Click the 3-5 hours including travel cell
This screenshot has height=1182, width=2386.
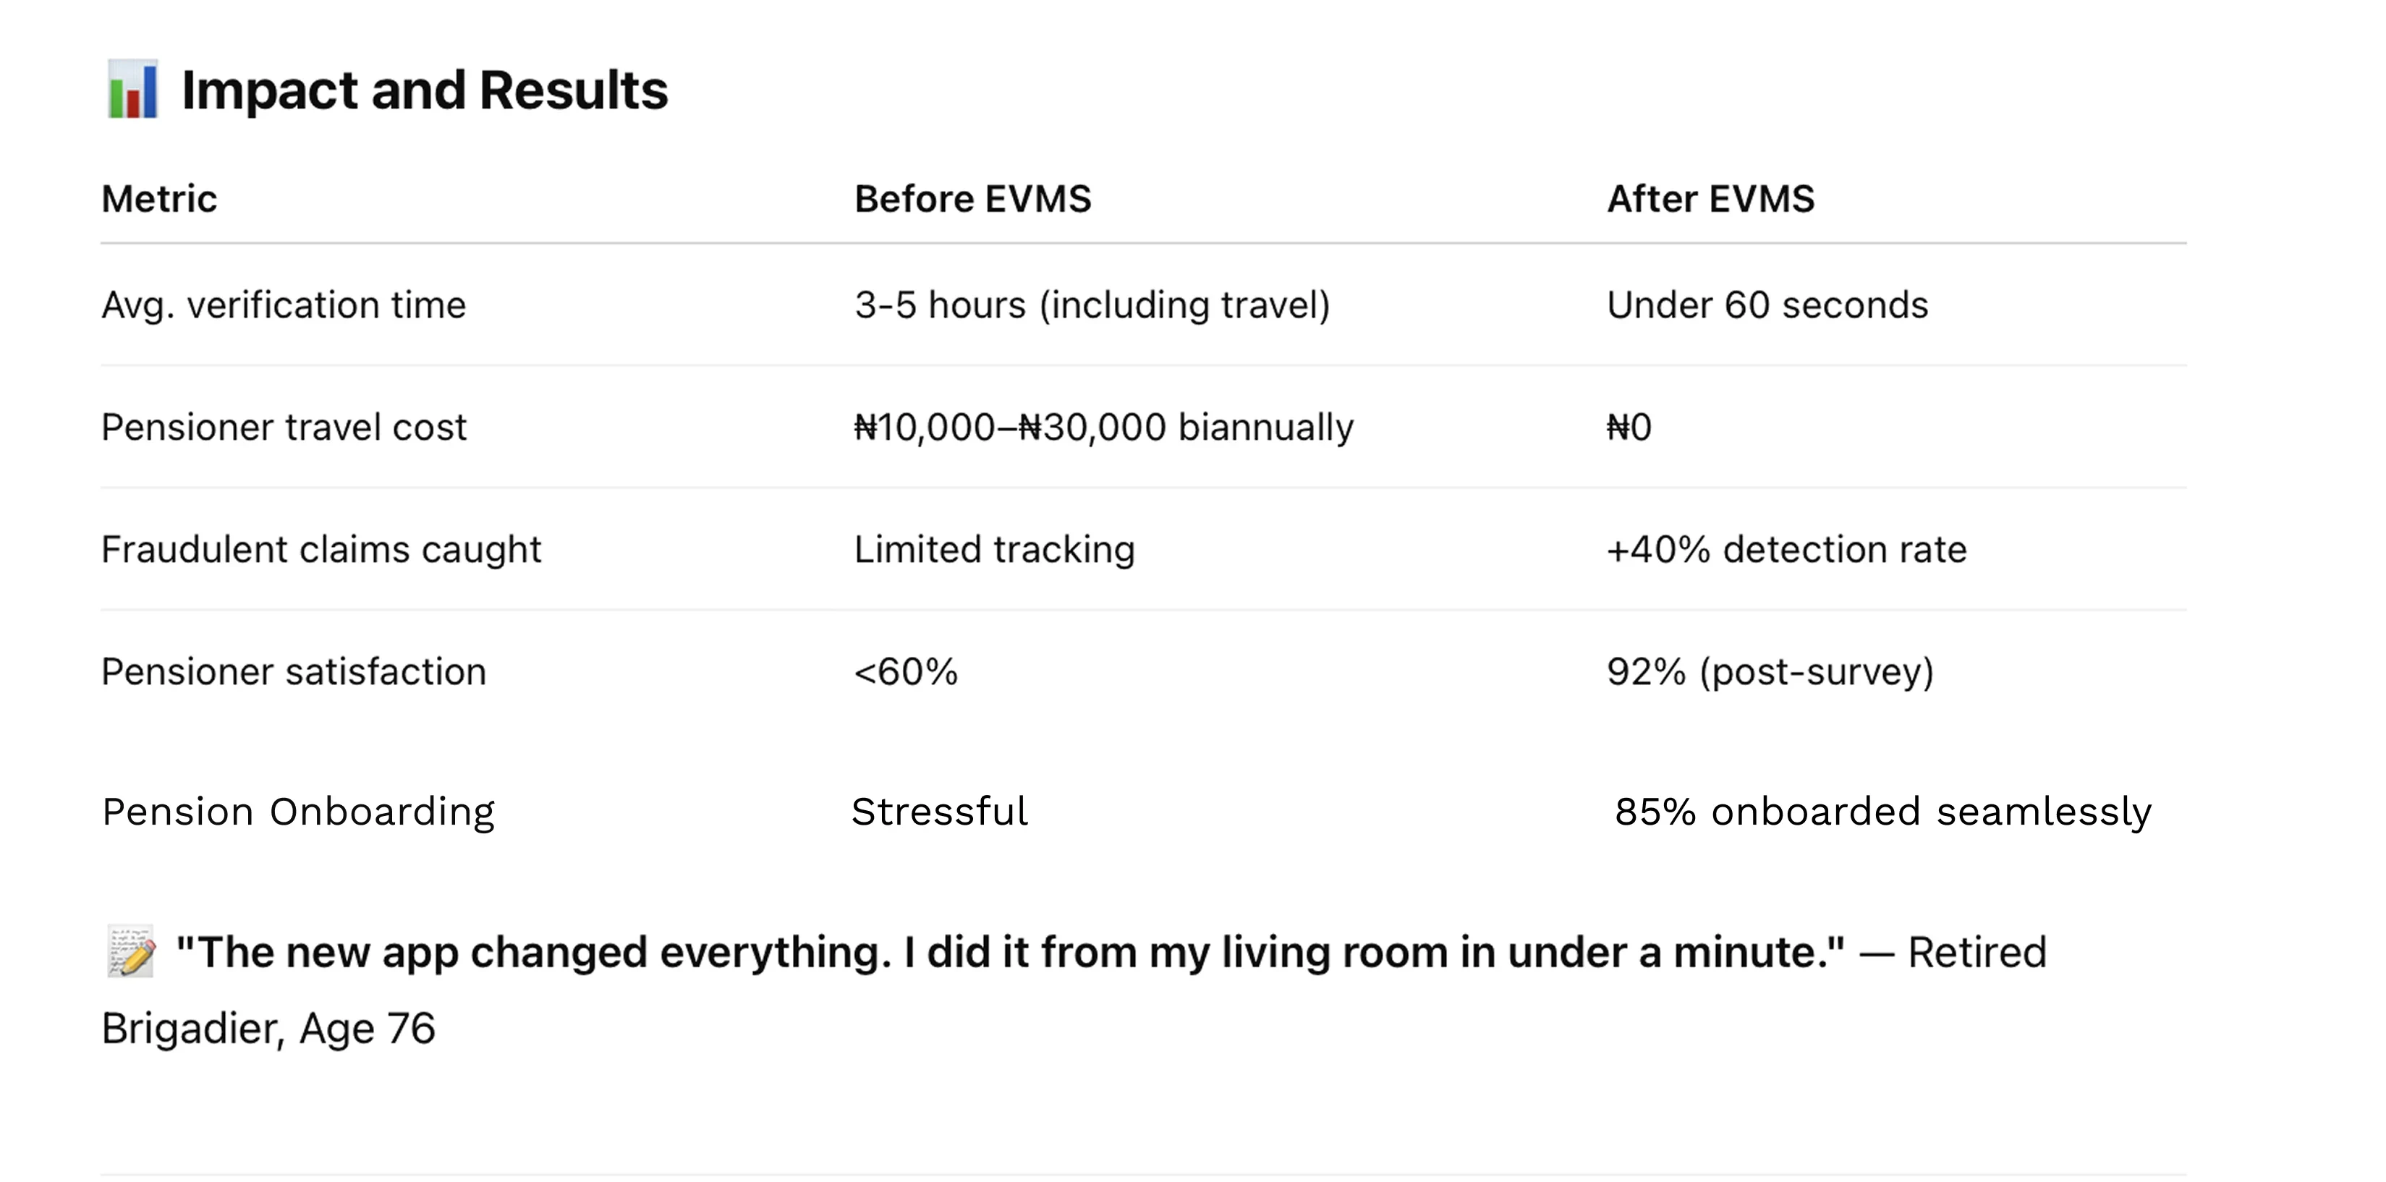[1092, 305]
